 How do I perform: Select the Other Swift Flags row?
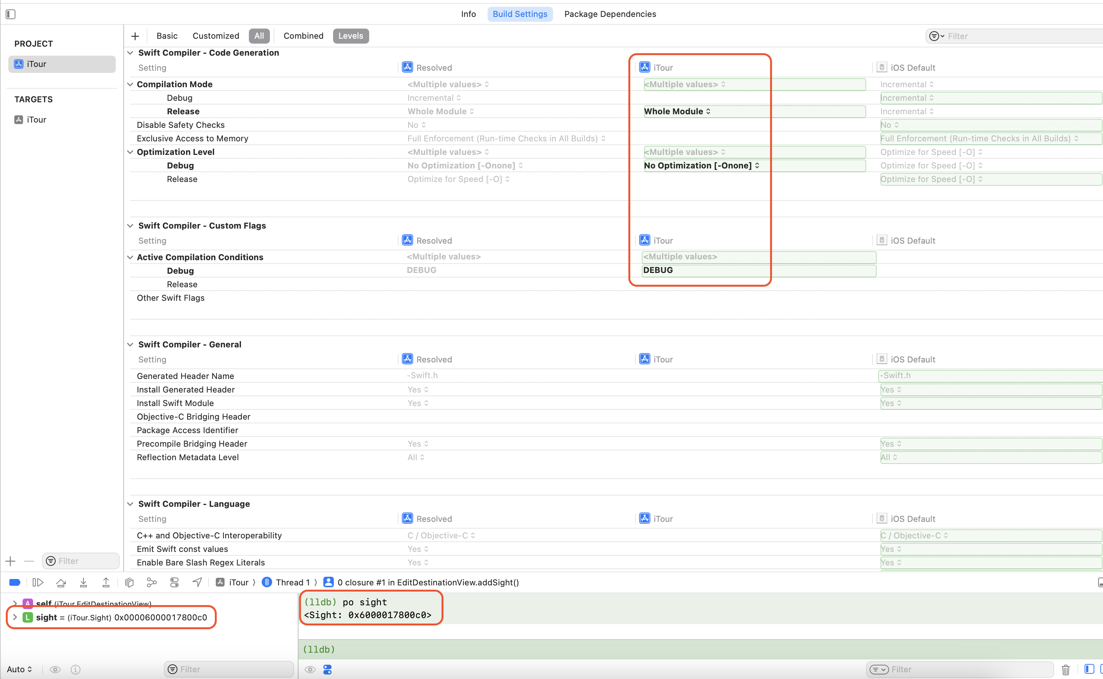pyautogui.click(x=616, y=298)
